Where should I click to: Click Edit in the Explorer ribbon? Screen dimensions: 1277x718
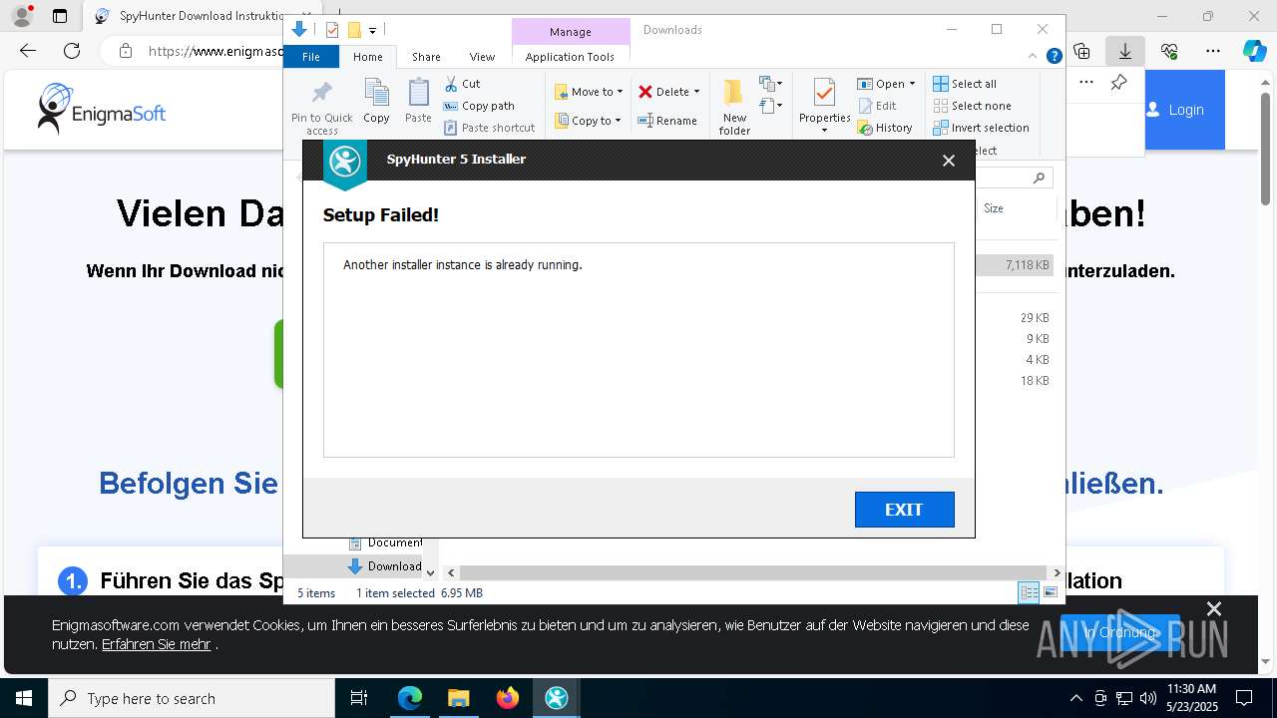tap(877, 106)
